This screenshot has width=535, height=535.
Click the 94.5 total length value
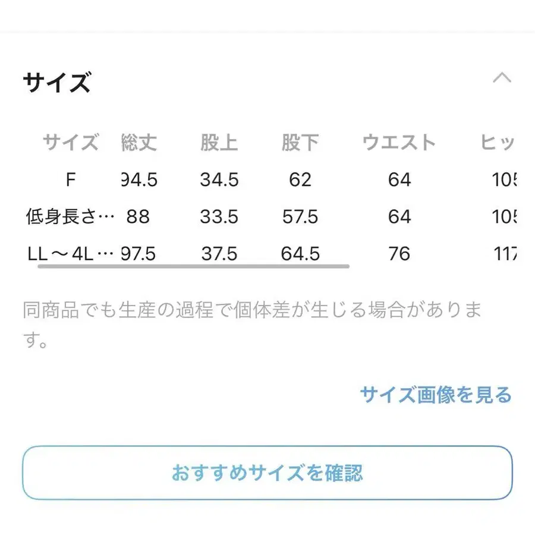tap(139, 180)
